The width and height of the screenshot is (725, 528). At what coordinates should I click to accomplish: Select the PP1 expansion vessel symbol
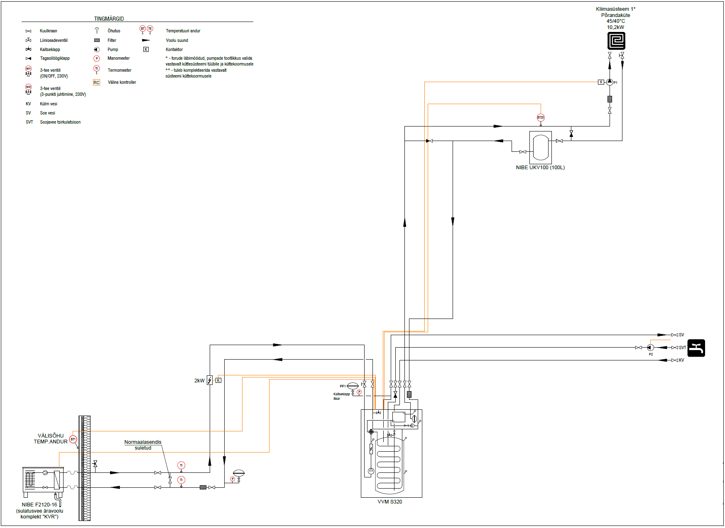[353, 386]
